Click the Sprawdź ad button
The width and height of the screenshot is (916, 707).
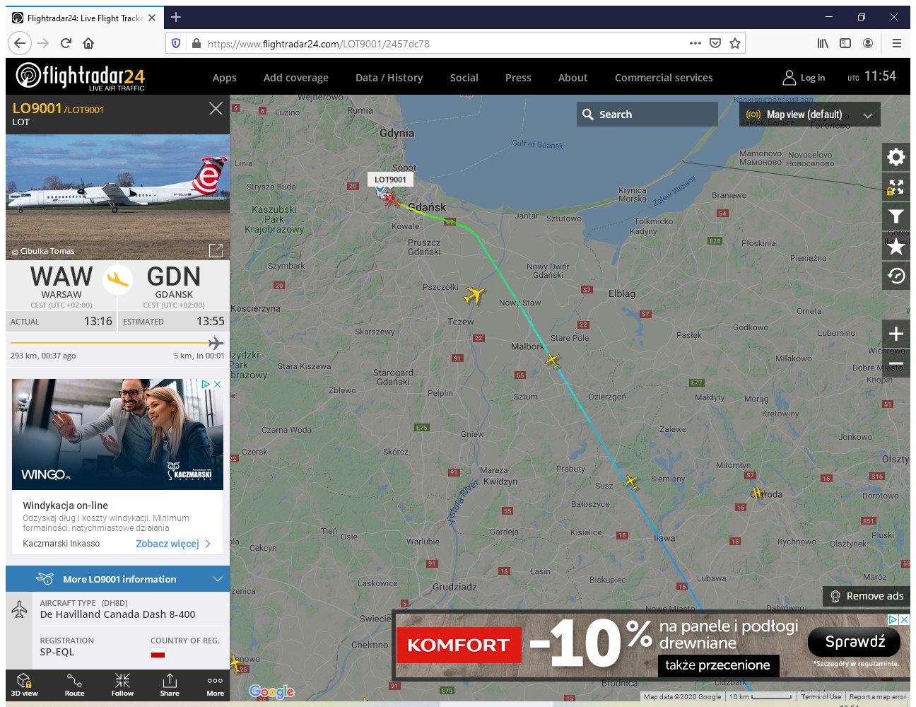tap(855, 642)
